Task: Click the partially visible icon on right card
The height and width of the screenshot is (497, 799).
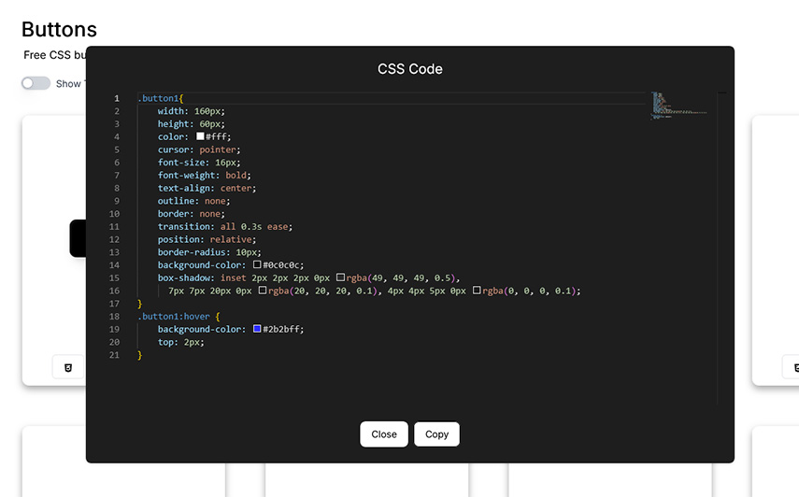Action: pyautogui.click(x=792, y=367)
